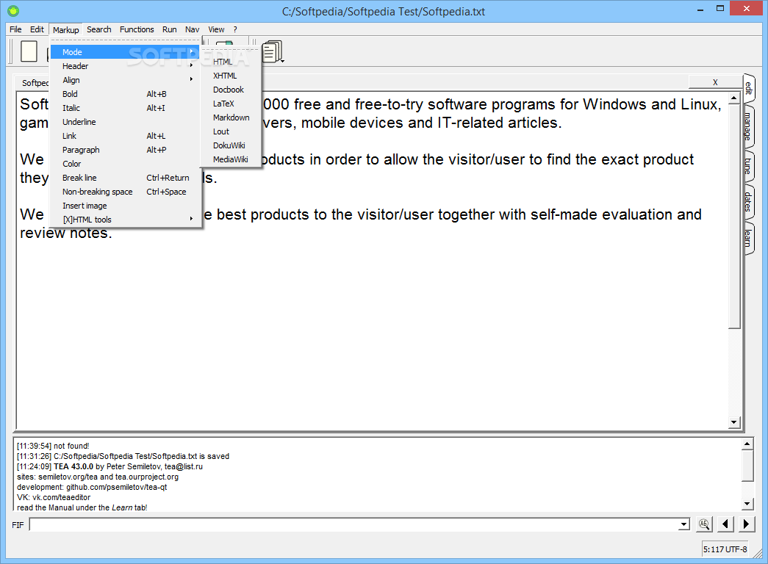Image resolution: width=768 pixels, height=564 pixels.
Task: Select MediaWiki markup mode
Action: click(231, 159)
